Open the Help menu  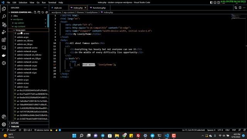[61, 3]
